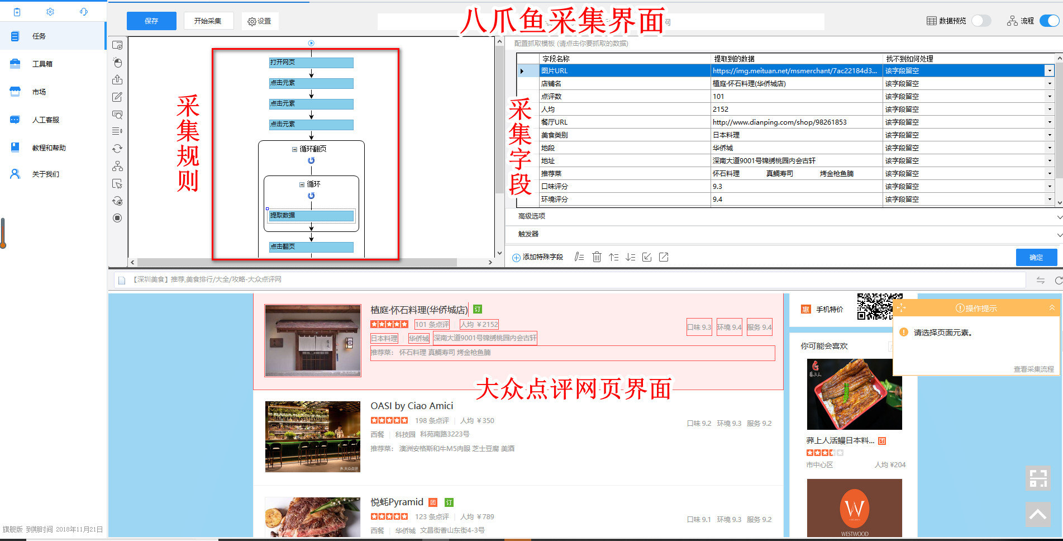1063x541 pixels.
Task: Select the 打开网页 flow step
Action: (x=311, y=63)
